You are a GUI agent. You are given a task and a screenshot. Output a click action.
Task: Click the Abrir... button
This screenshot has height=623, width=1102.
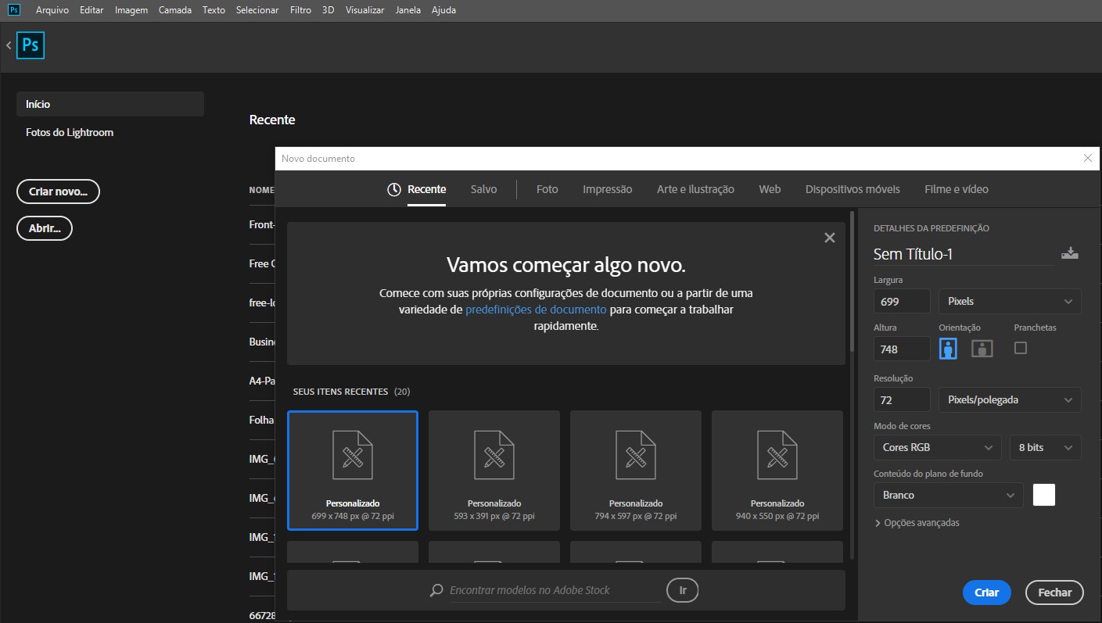(45, 228)
